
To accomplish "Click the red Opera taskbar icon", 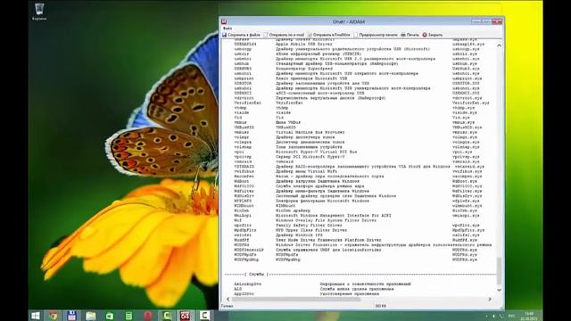I will 147,316.
